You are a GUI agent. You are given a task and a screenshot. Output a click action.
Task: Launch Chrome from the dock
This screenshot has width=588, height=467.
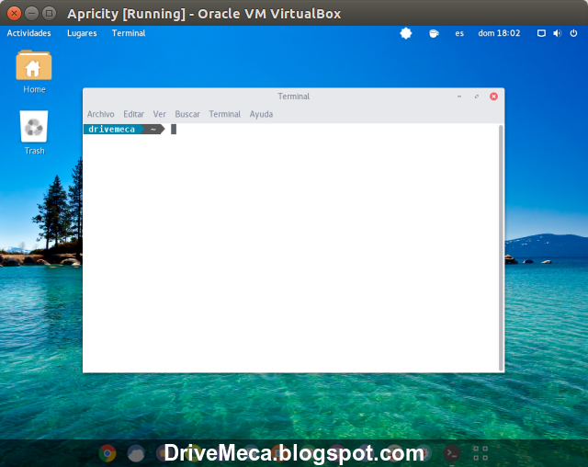click(107, 453)
